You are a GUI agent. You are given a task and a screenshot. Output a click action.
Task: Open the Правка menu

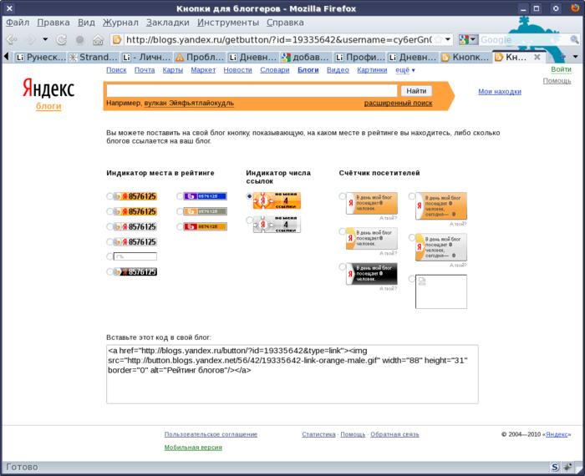click(53, 23)
